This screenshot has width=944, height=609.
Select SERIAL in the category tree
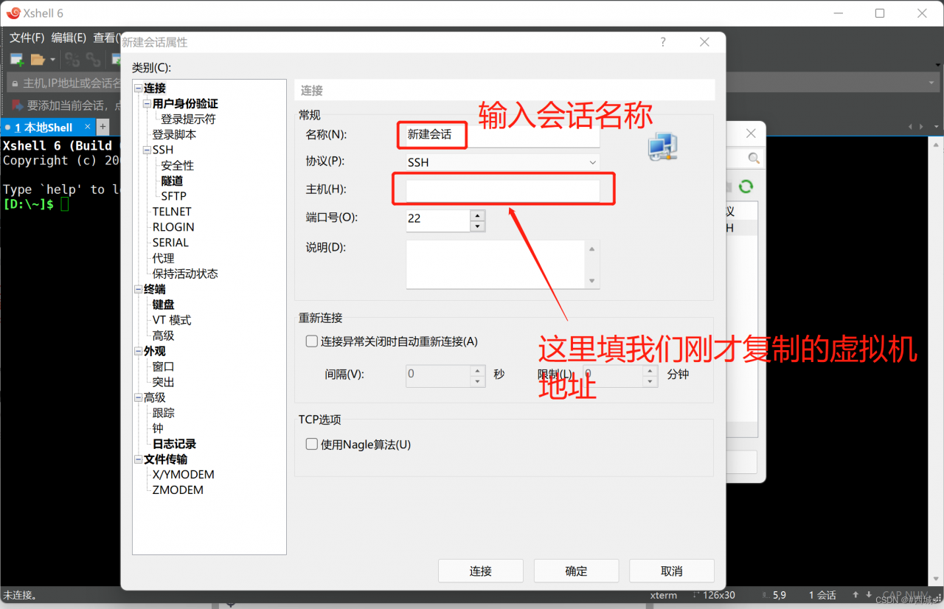tap(170, 243)
